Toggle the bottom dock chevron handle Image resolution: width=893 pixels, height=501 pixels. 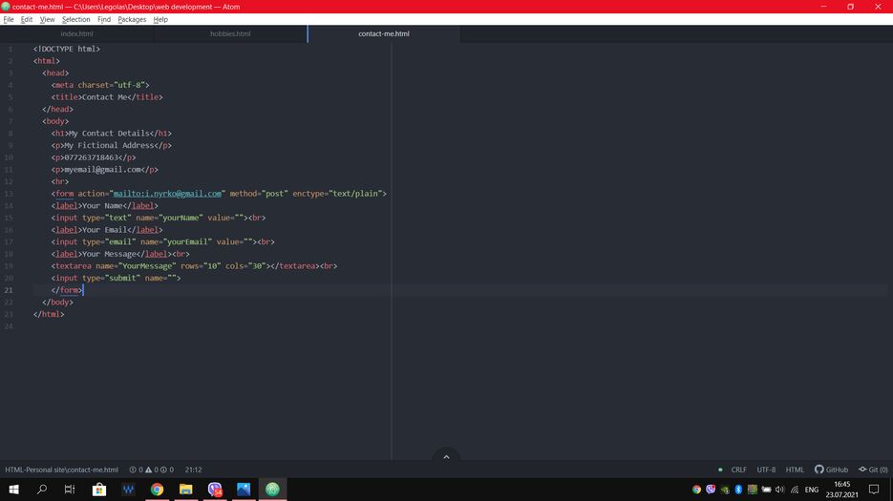tap(447, 456)
